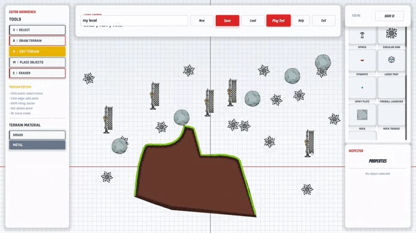Choose the Laser Trap object tile
Screen dimensions: 416x233
tap(391, 61)
